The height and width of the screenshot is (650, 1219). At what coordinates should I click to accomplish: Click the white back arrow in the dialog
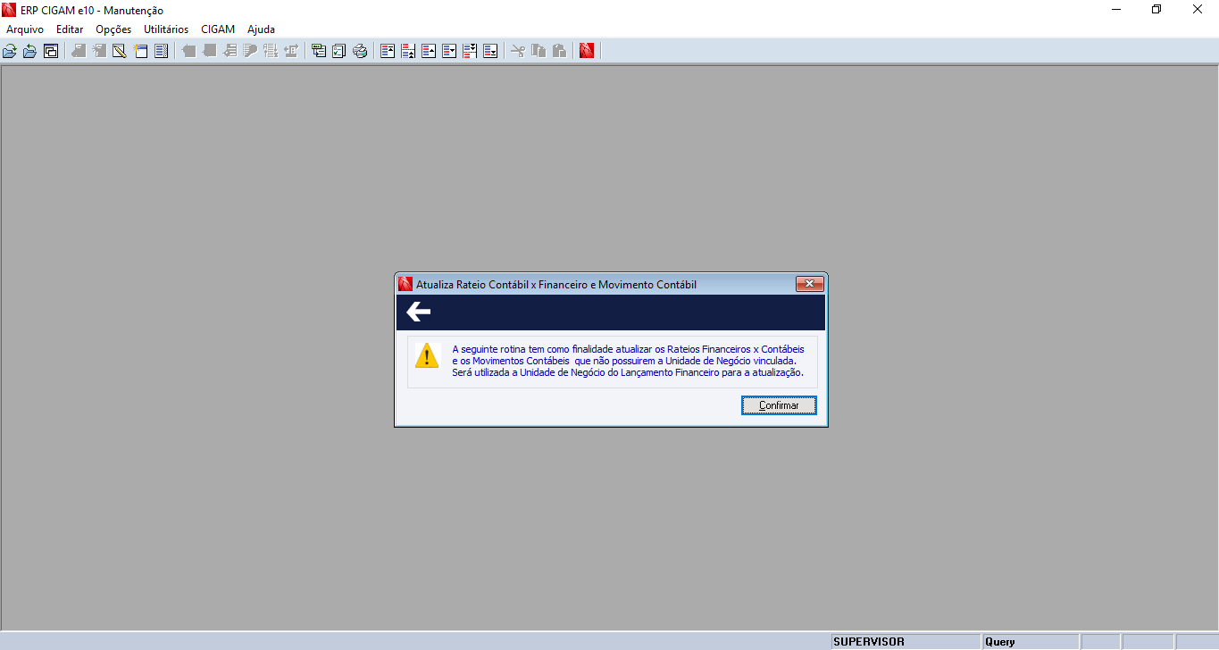(418, 312)
